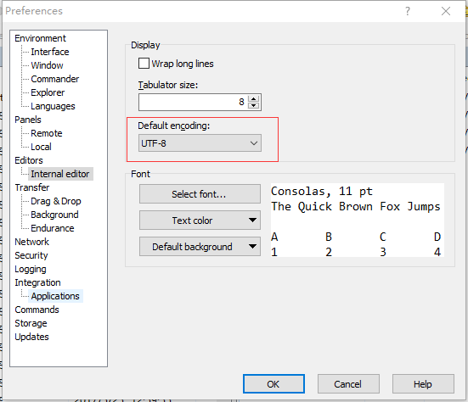Open the Window preferences page
Screen dimensions: 468x402
coord(47,65)
